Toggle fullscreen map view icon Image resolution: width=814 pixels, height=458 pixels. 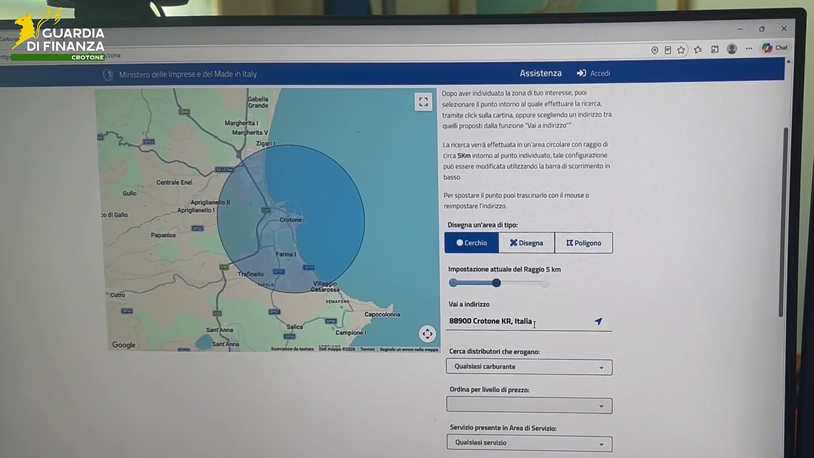point(424,102)
